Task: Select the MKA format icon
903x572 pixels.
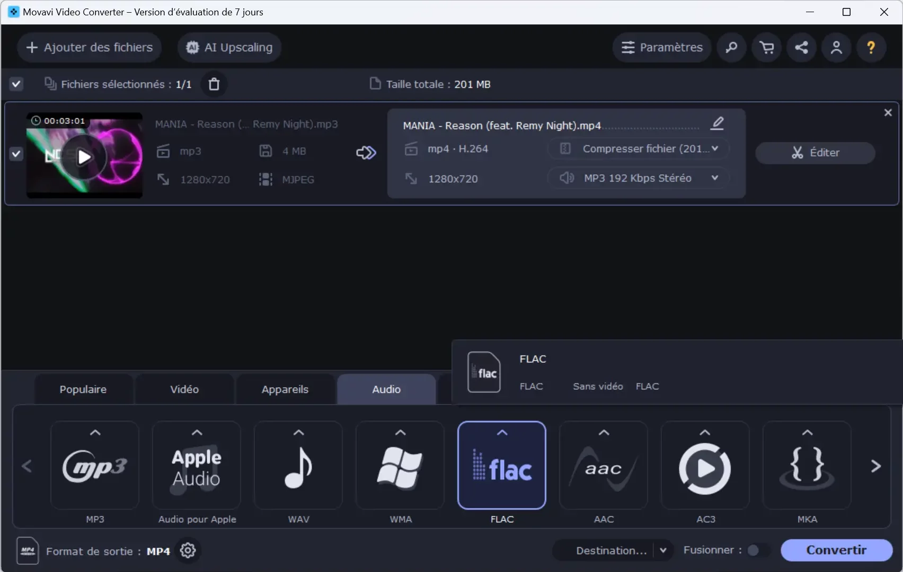Action: (807, 465)
